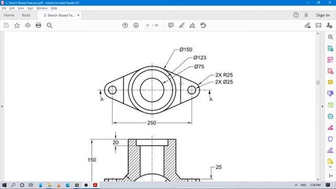Open the Compress PDF tool in the right pane
336x189 pixels.
(330, 117)
